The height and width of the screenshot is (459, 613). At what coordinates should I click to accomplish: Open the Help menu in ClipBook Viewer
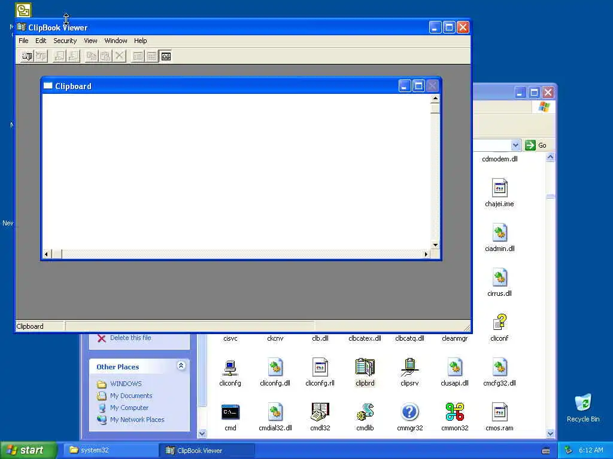[140, 41]
